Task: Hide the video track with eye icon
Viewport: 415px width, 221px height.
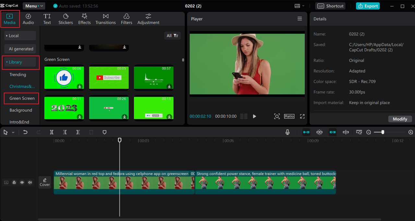Action: tap(22, 182)
